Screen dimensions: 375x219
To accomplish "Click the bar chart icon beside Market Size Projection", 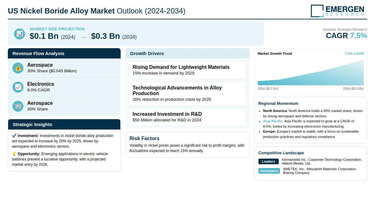I will point(19,34).
